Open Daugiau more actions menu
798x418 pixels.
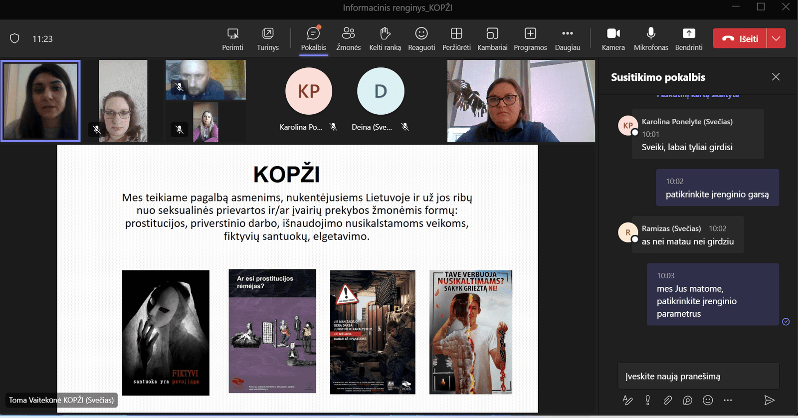pyautogui.click(x=568, y=39)
